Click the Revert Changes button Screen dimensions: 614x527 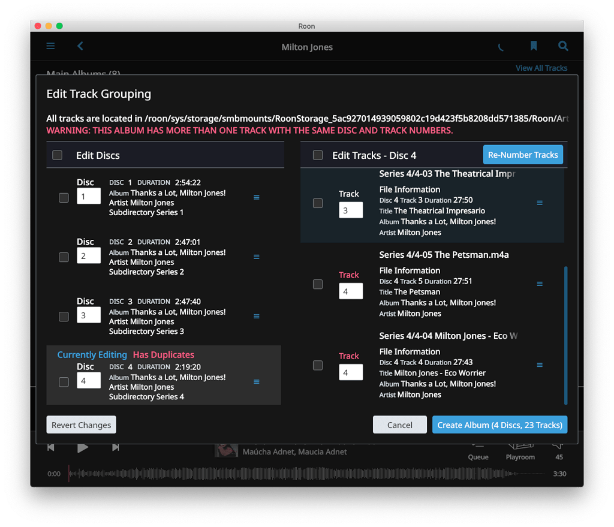point(81,424)
